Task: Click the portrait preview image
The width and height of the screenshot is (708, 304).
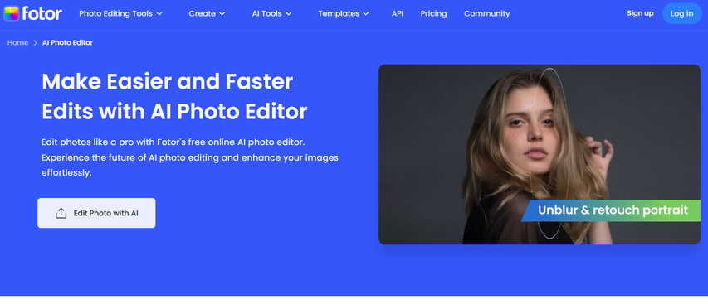Action: coord(540,154)
